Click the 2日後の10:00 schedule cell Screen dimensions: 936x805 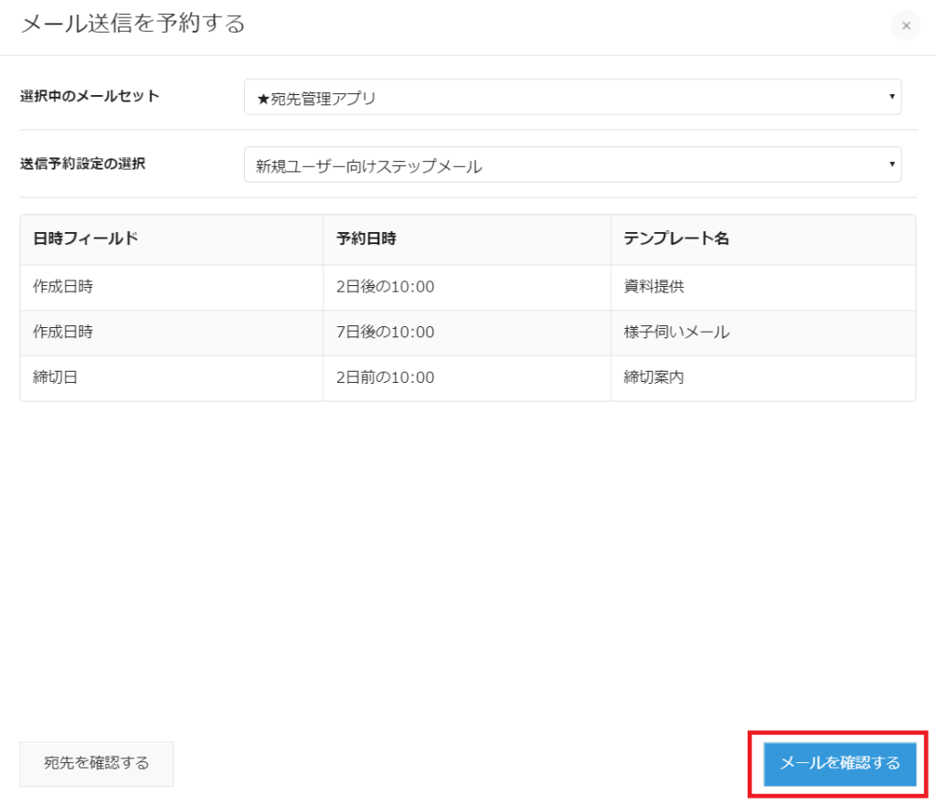point(385,287)
